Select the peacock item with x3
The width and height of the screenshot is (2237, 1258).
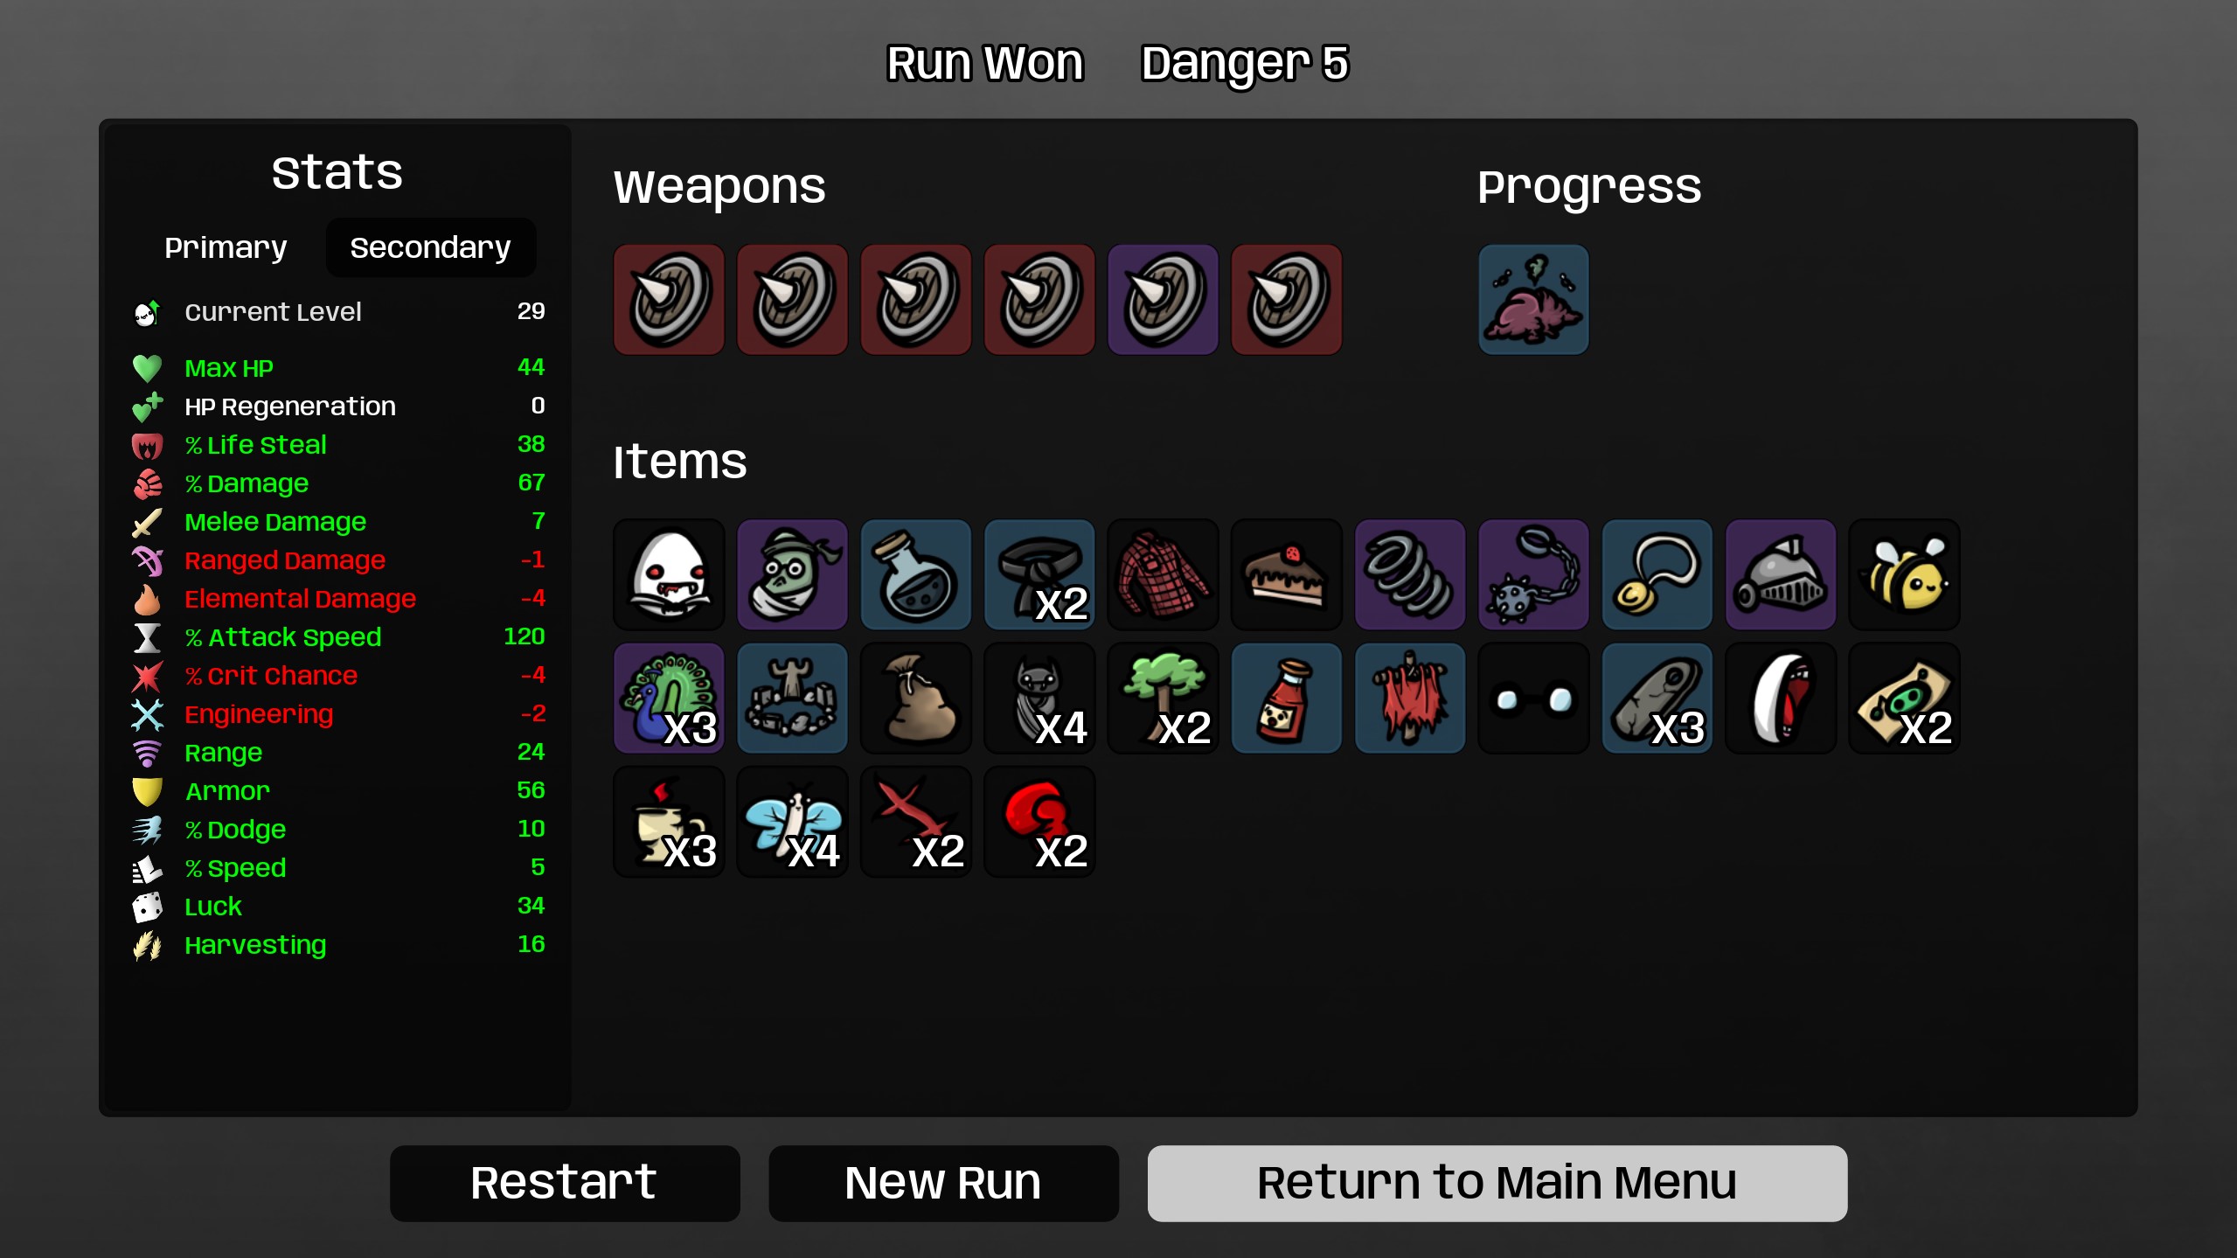click(669, 699)
